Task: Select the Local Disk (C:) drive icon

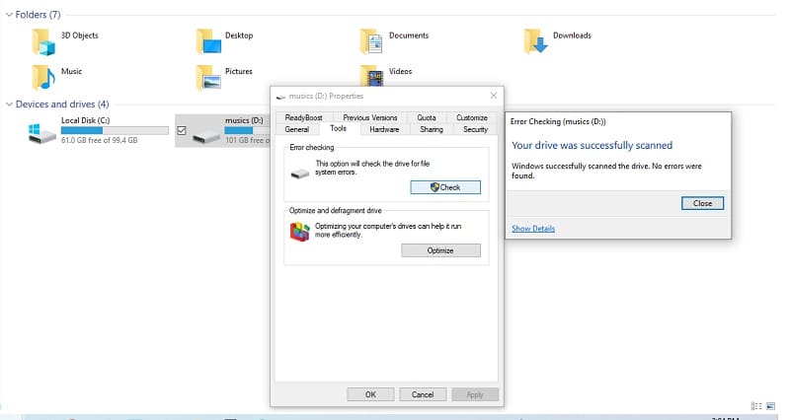Action: tap(41, 133)
